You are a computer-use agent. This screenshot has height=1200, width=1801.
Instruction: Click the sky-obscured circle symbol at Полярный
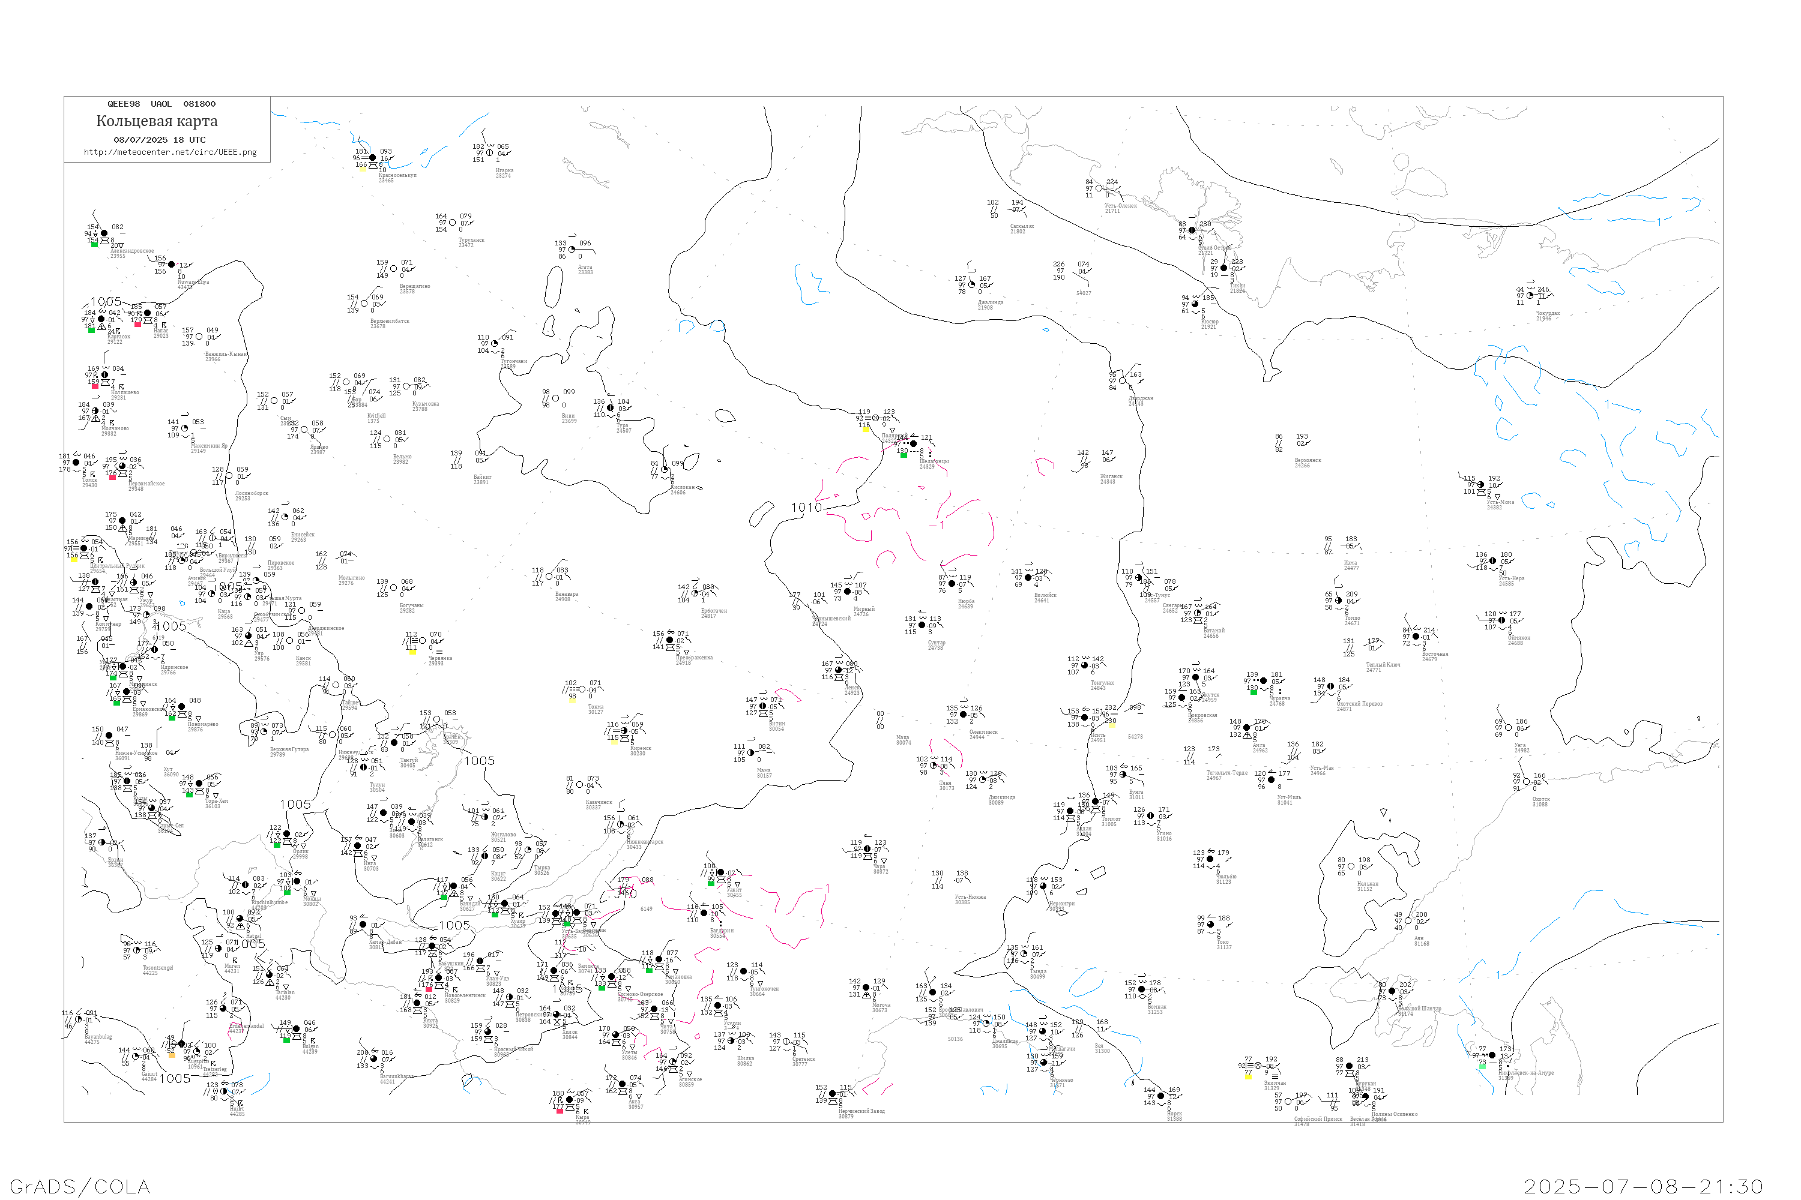point(876,419)
